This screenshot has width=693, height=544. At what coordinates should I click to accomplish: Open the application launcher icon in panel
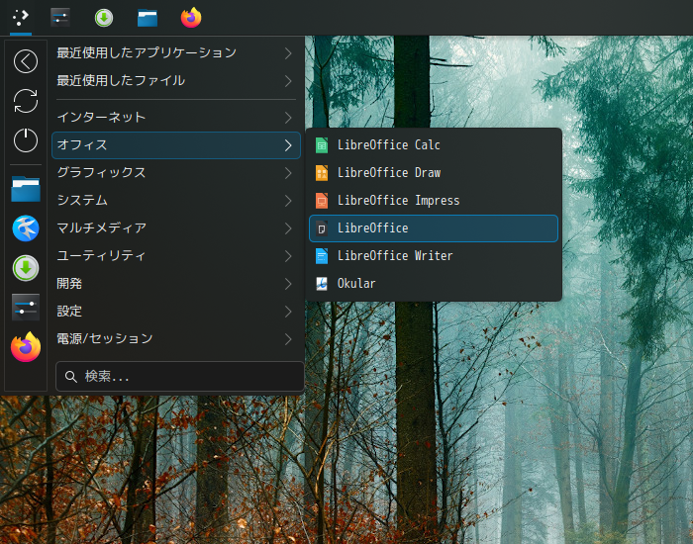pos(21,18)
